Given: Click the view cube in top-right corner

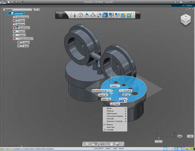Looking at the screenshot, I should click(185, 20).
